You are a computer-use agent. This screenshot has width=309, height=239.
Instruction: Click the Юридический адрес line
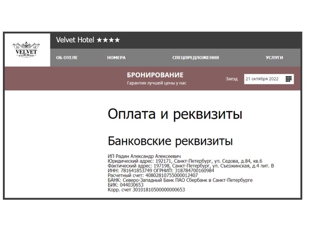[x=185, y=161]
